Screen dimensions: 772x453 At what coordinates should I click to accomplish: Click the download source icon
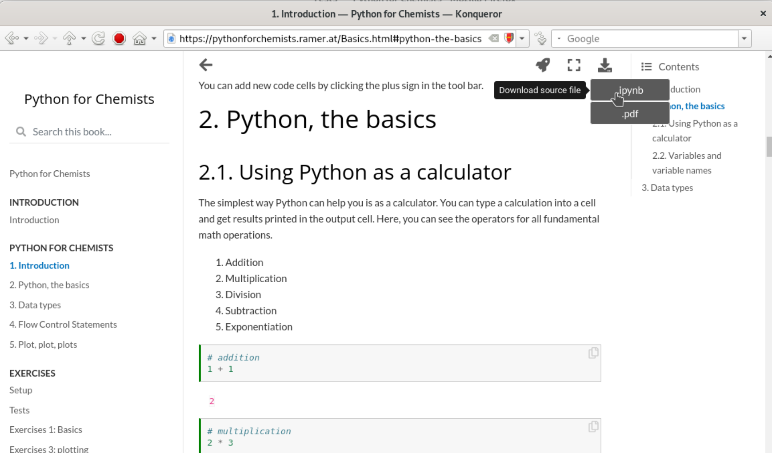pyautogui.click(x=605, y=66)
